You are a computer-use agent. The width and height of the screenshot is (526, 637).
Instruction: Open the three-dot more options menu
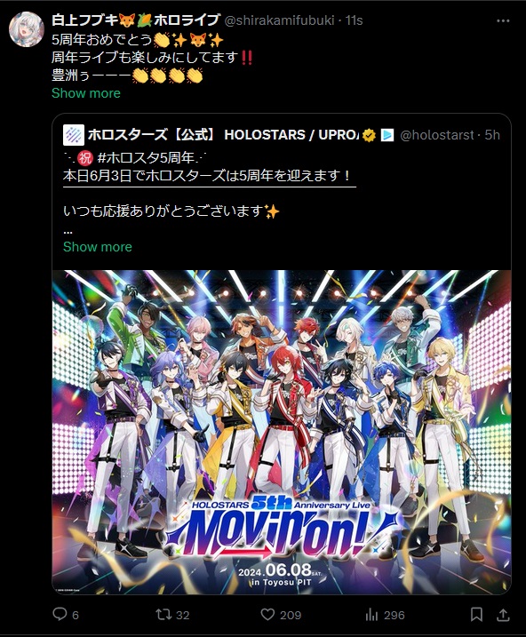pyautogui.click(x=503, y=20)
